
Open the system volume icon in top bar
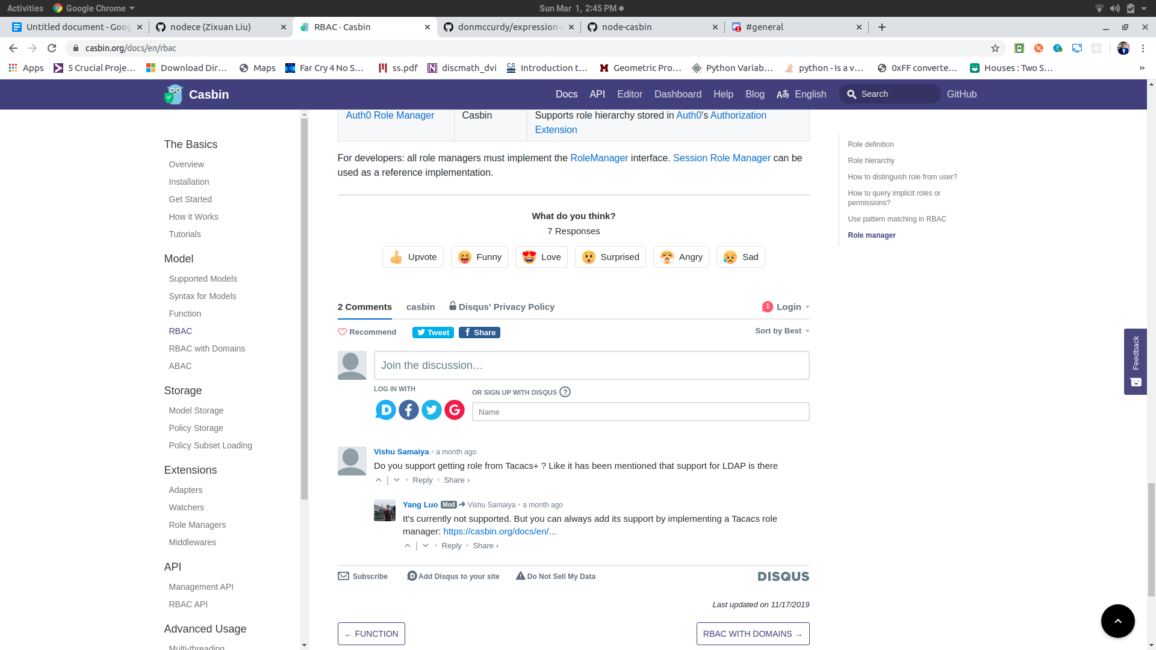click(1115, 8)
